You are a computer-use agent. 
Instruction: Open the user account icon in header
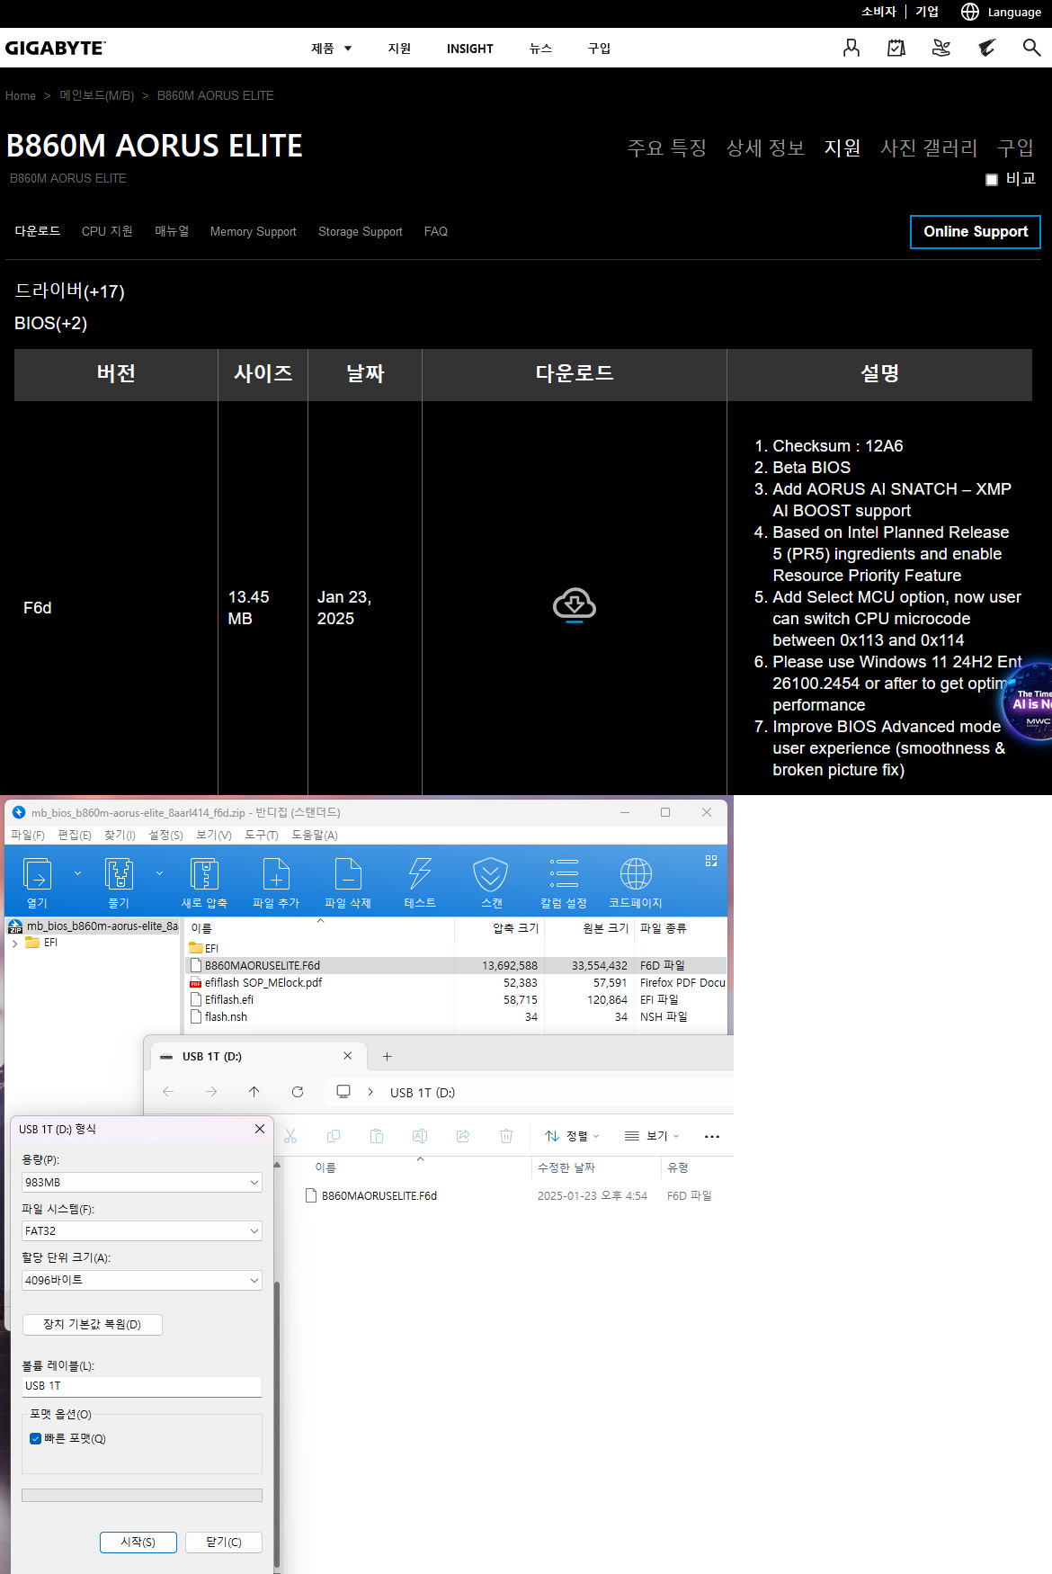851,48
